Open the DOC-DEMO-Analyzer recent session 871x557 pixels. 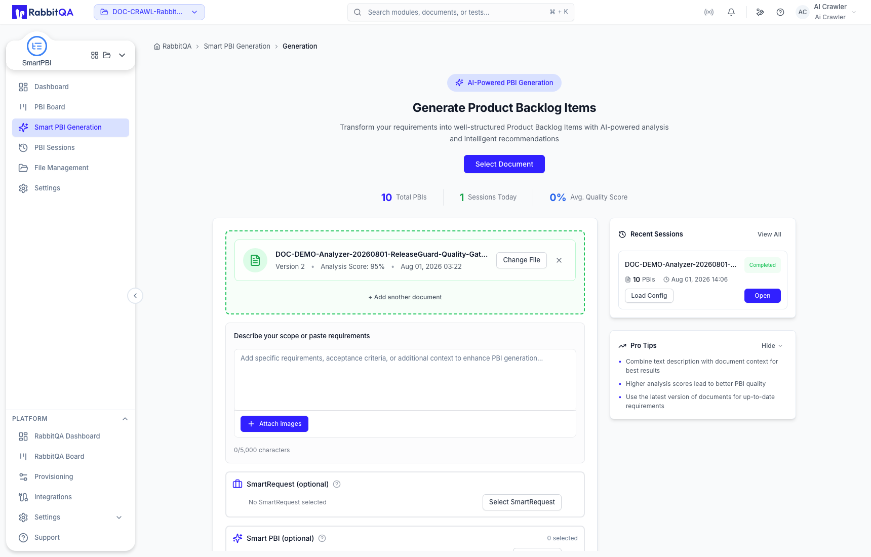coord(763,296)
